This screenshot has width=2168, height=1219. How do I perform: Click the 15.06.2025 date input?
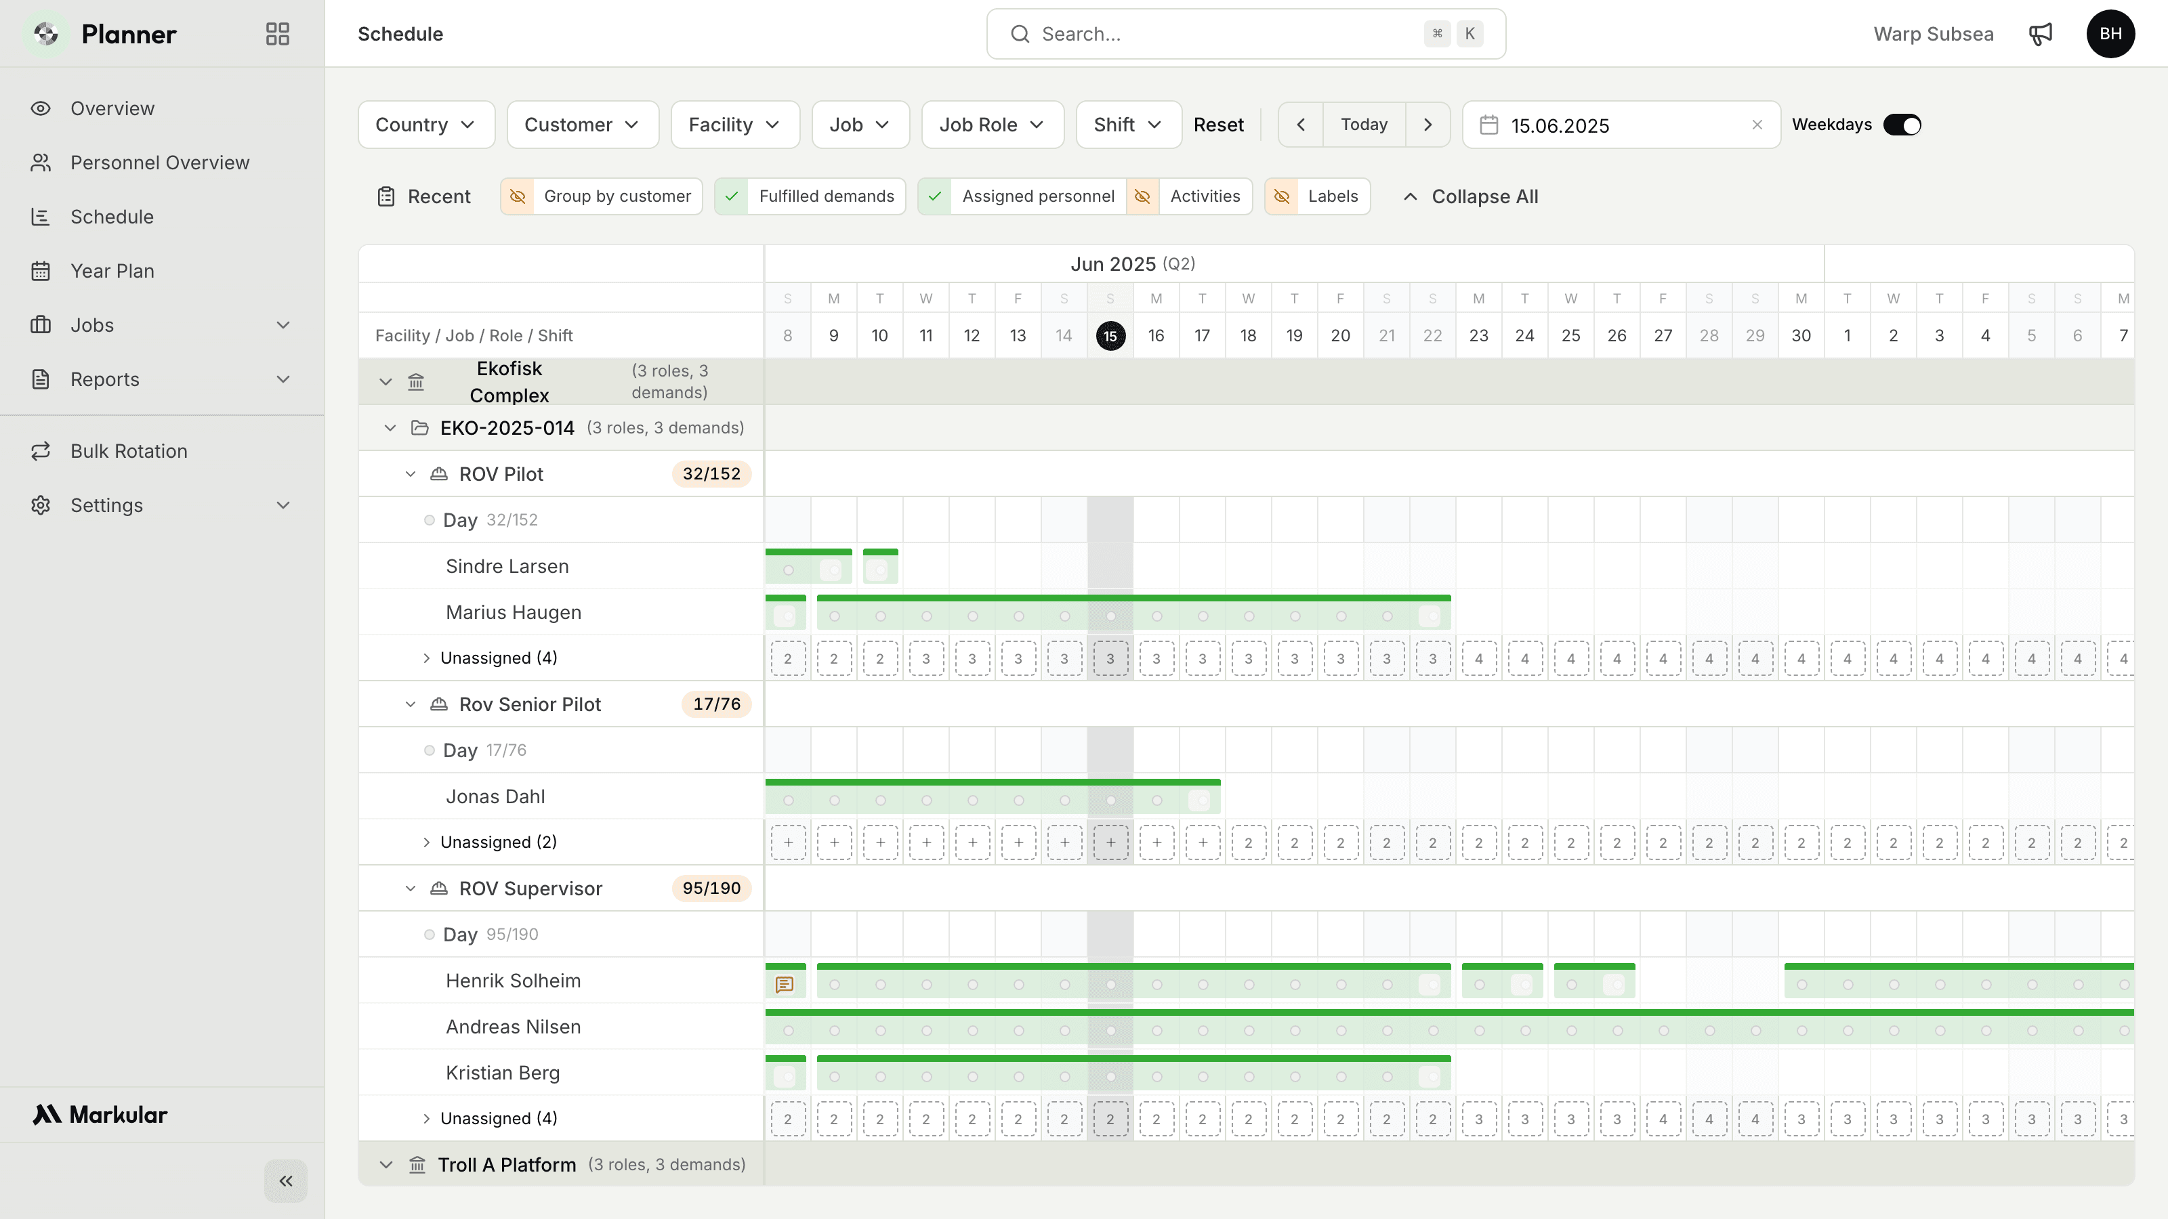1621,125
